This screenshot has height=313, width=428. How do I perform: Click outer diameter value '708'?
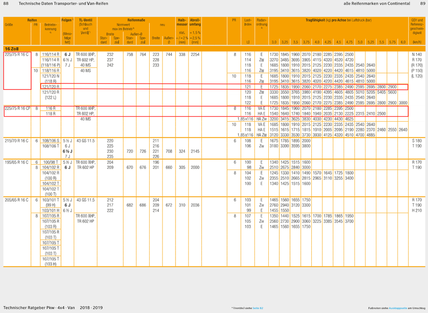(169, 151)
